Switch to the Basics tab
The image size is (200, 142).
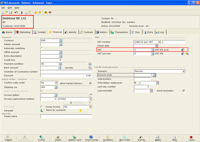[x=7, y=32]
